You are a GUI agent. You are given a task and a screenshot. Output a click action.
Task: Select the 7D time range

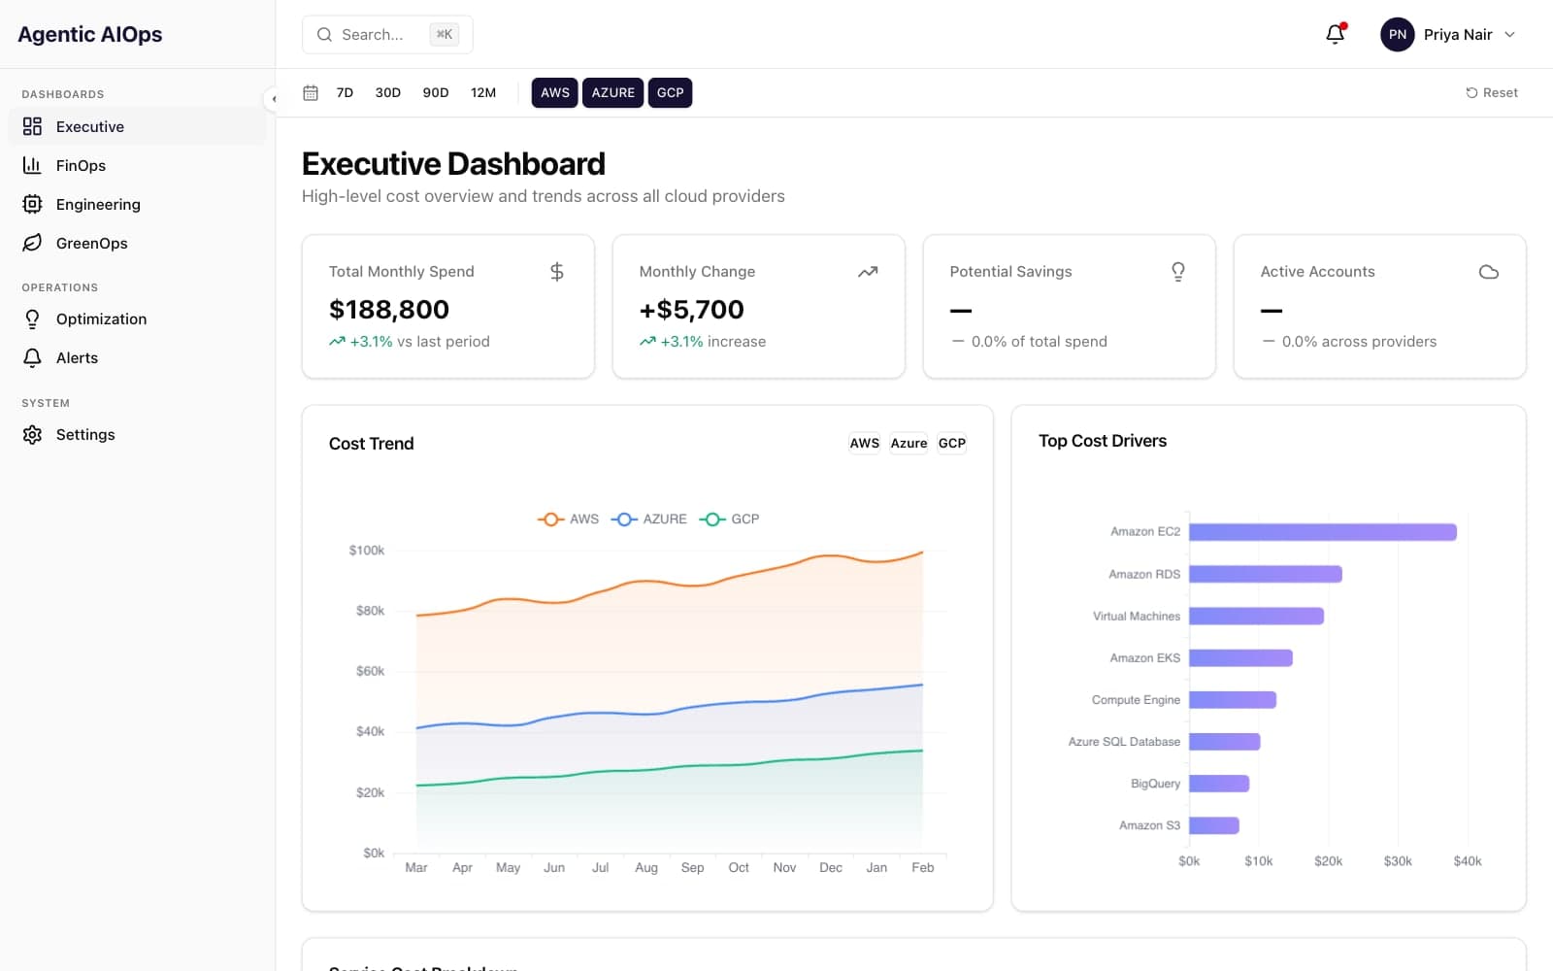pos(345,92)
